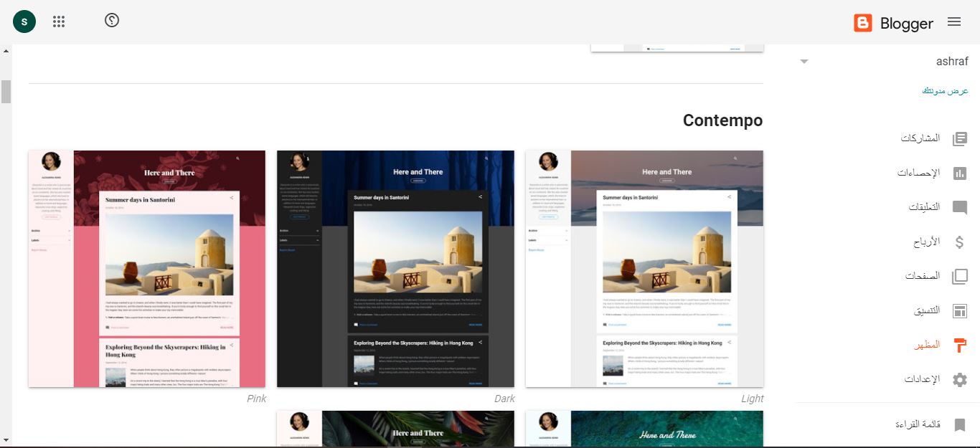
Task: Click the التعليقات comments bubble icon
Action: 960,208
